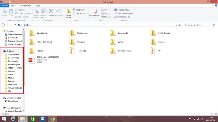Screen dimensions: 218x122
Task: Open the Folha Dirigida folder in the file pane
Action: coord(160,33)
